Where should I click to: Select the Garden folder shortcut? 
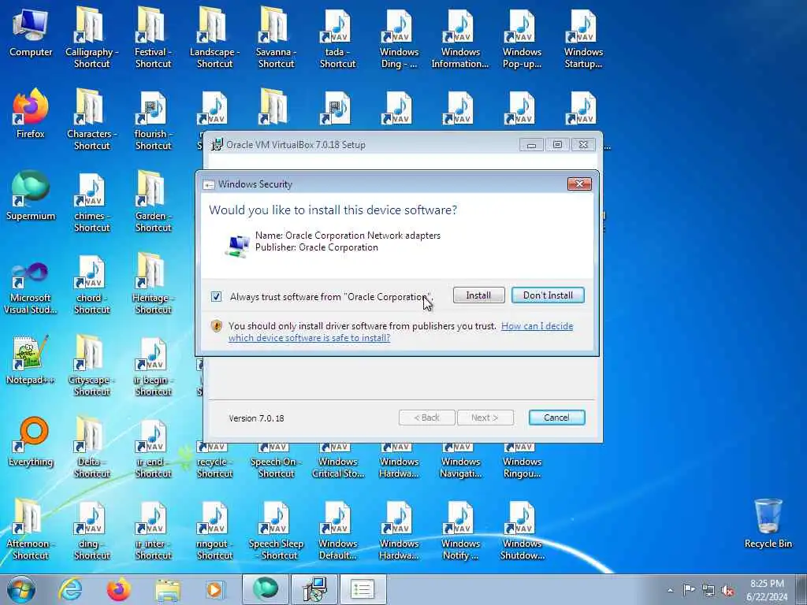point(153,202)
